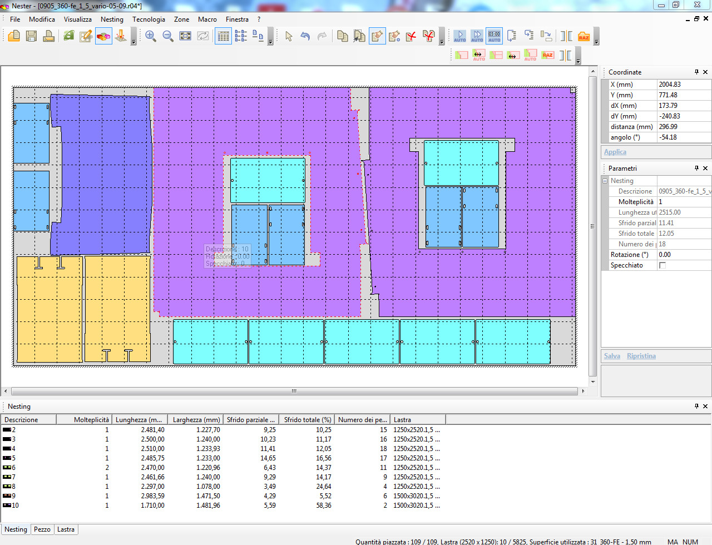Expand the toolbar overflow after RAZ folder
This screenshot has width=712, height=545.
coord(596,37)
